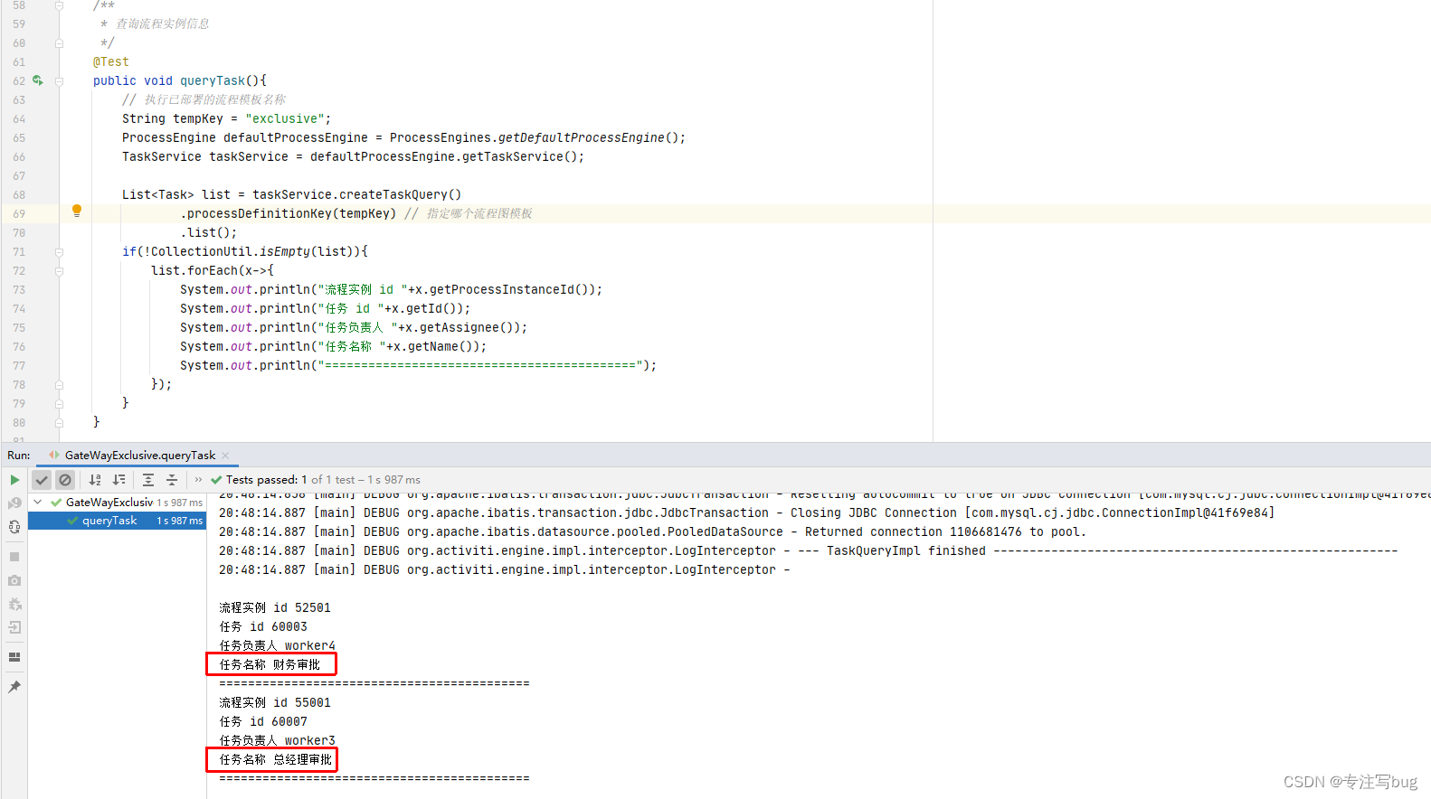Image resolution: width=1431 pixels, height=799 pixels.
Task: Click the fold end marker at line 80
Action: pyautogui.click(x=59, y=422)
